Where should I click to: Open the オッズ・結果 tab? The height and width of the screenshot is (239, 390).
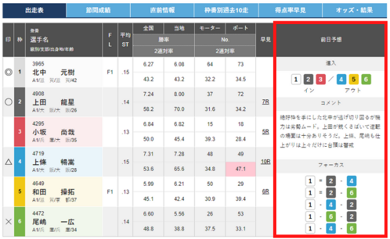[x=354, y=10]
